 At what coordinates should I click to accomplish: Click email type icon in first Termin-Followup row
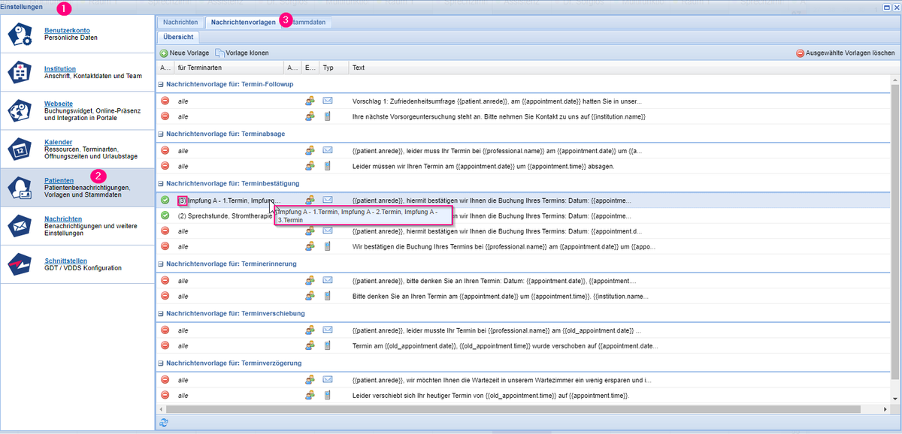328,101
